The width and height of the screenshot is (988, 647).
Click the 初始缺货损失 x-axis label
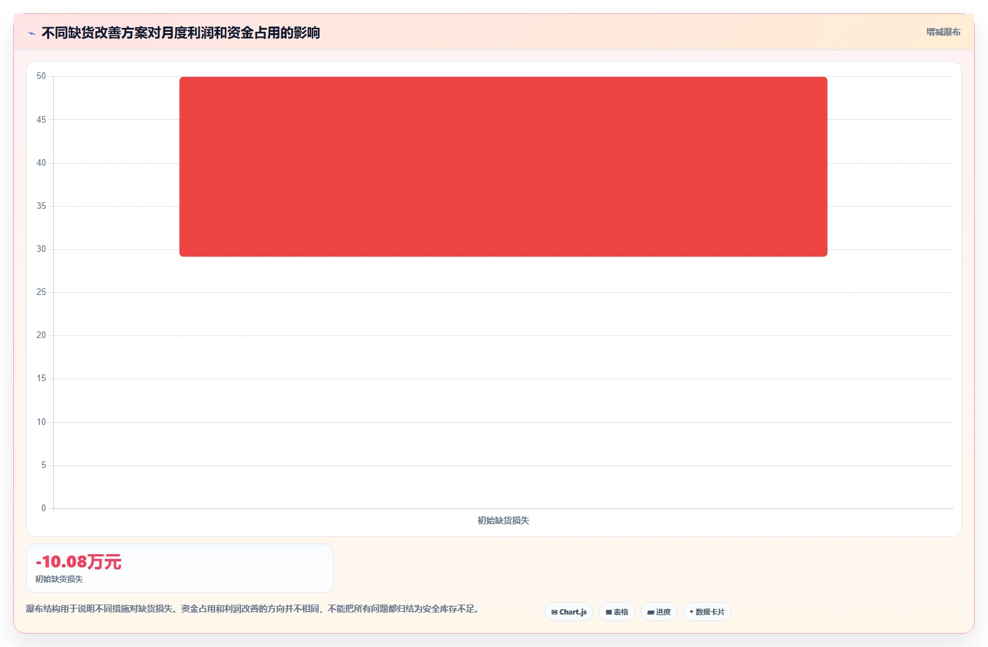pyautogui.click(x=503, y=520)
